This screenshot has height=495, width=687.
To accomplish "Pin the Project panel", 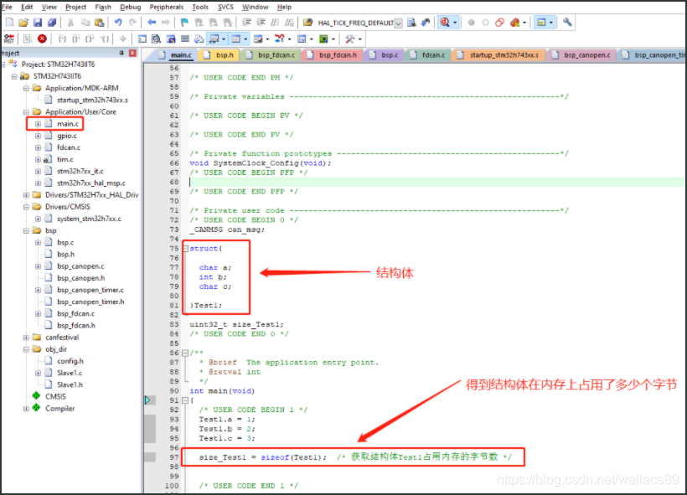I will click(121, 53).
